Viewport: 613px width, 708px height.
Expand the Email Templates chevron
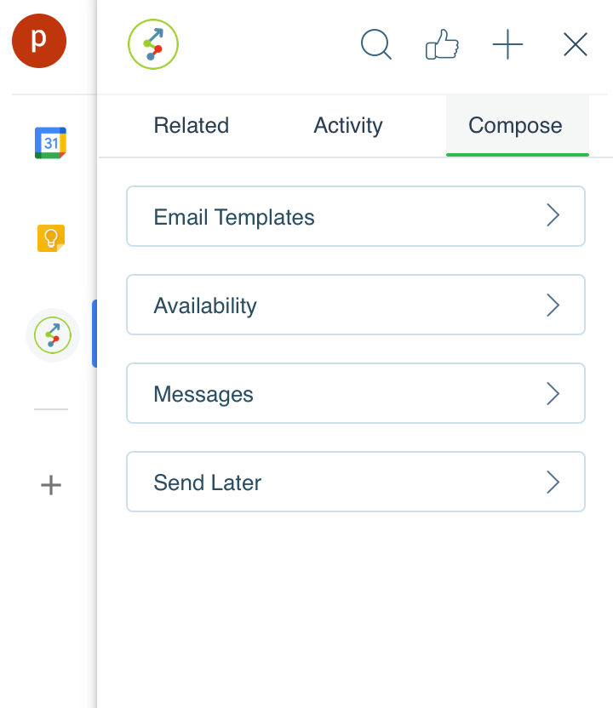coord(553,215)
